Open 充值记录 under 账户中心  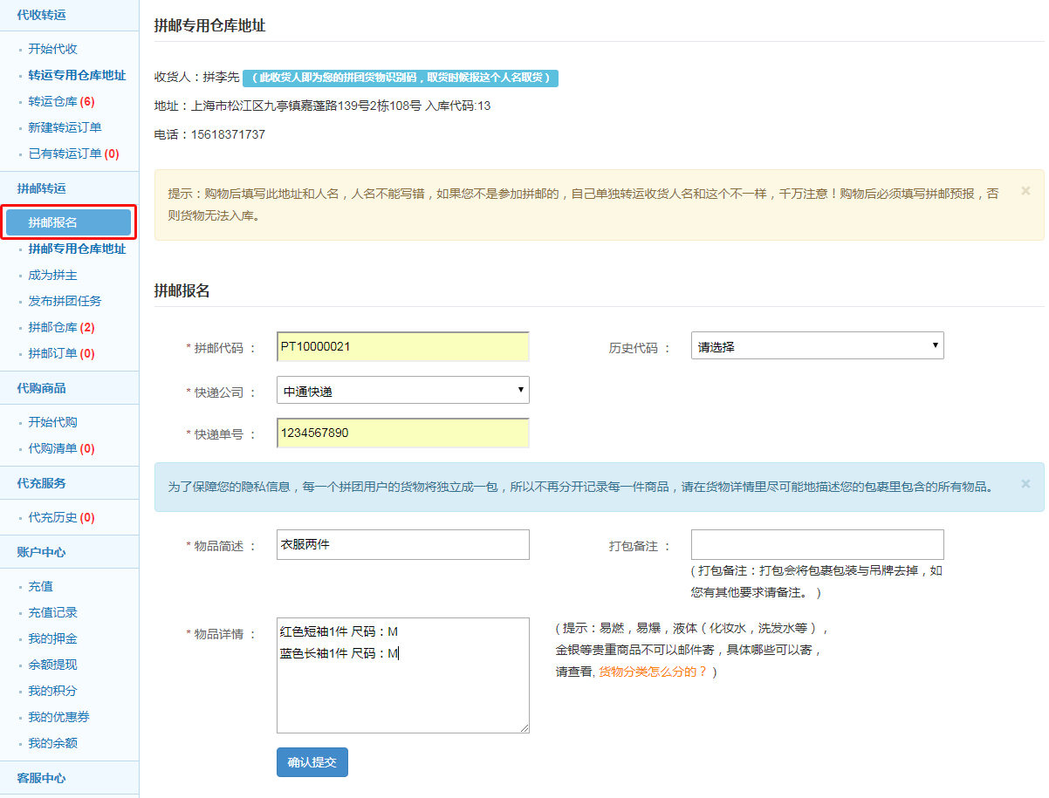[x=52, y=612]
